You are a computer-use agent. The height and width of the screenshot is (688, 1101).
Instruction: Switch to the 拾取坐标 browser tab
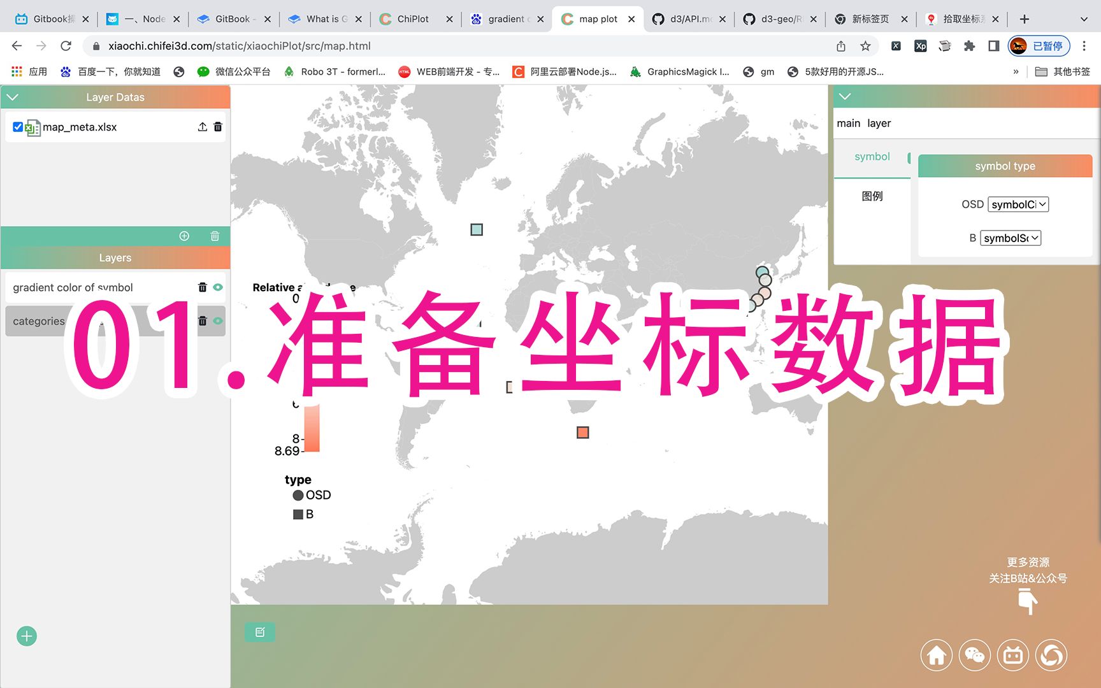click(x=962, y=19)
